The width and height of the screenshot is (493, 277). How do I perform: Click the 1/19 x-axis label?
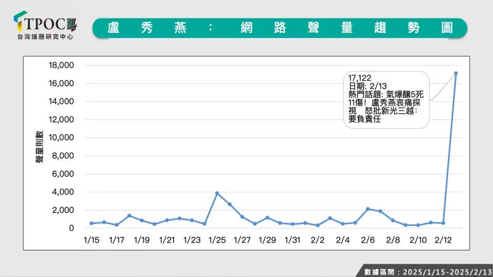(142, 240)
